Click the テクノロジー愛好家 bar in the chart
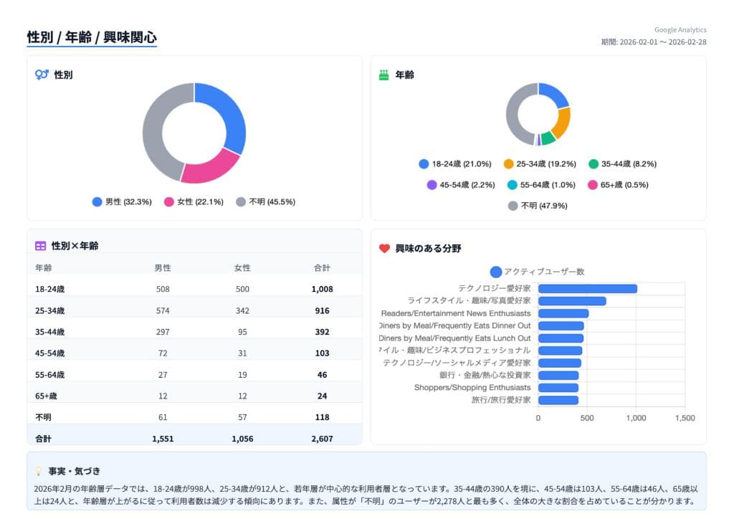 [x=587, y=289]
